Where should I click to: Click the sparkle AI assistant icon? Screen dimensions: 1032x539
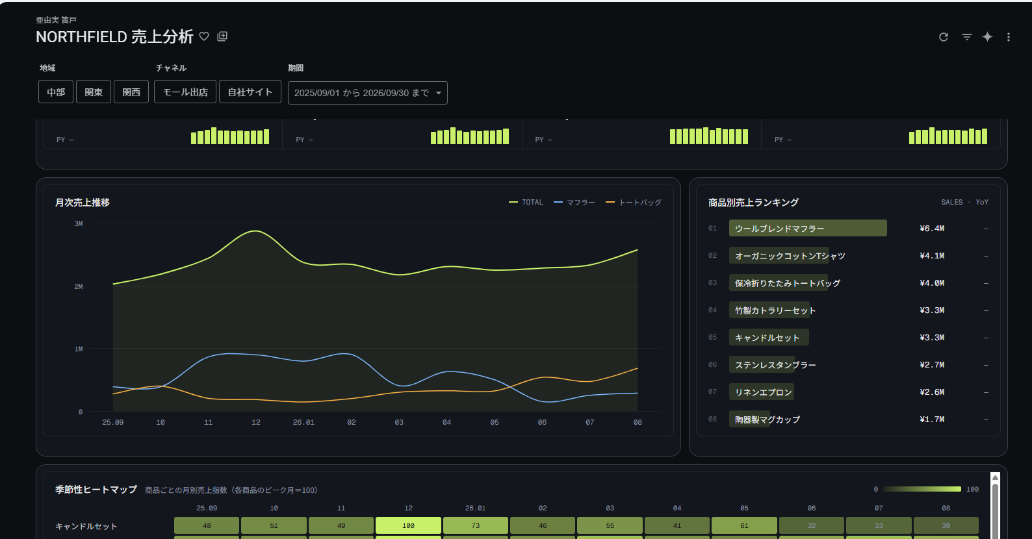point(988,37)
